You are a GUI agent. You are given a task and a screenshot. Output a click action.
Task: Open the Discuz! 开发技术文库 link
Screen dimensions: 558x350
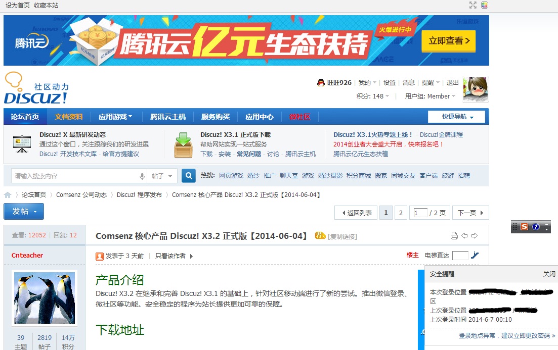tap(68, 154)
